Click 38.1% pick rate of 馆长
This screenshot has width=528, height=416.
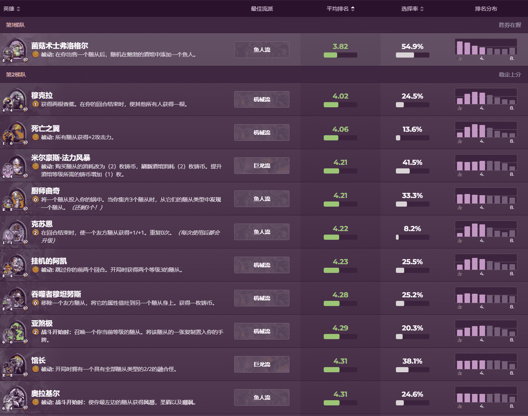(412, 361)
